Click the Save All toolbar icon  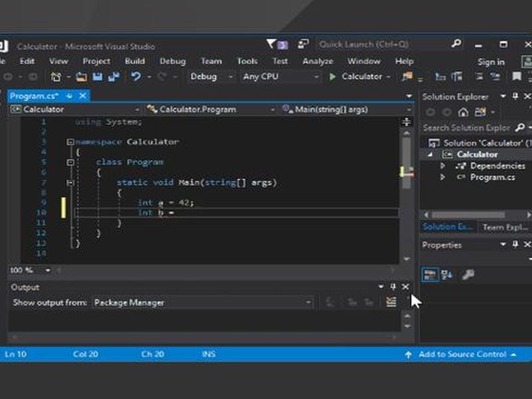(114, 77)
